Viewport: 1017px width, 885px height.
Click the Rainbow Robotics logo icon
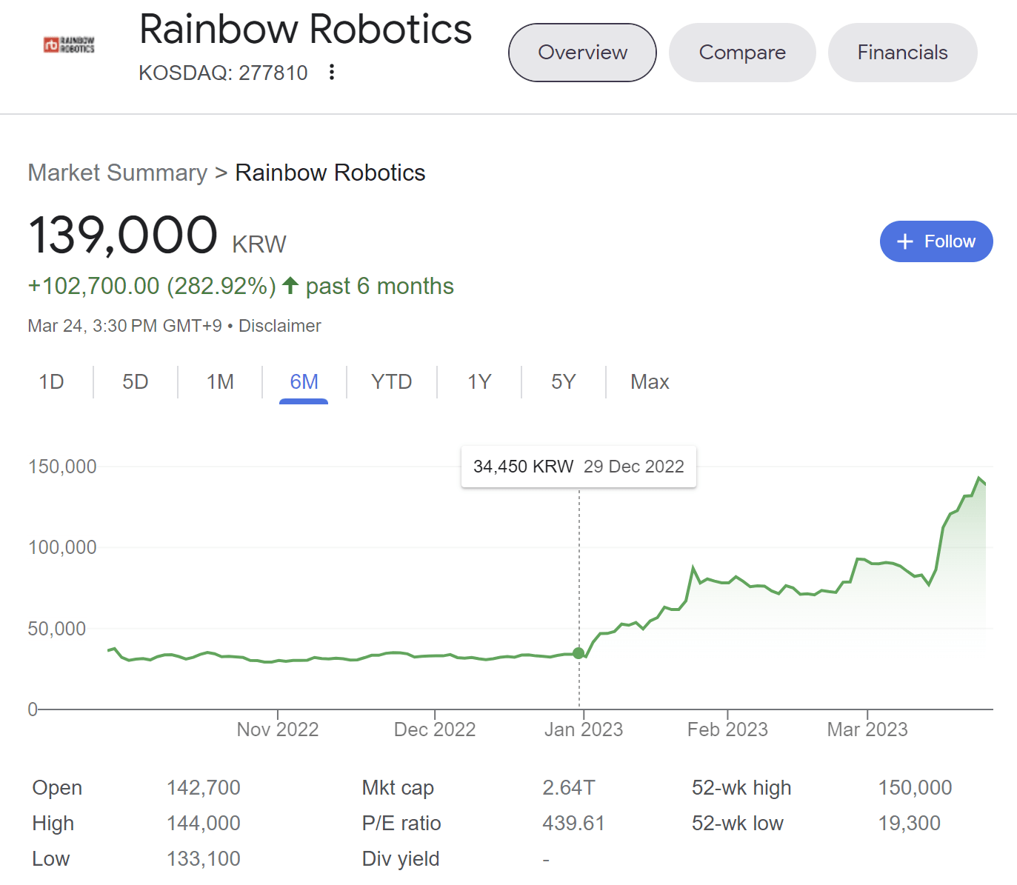click(69, 45)
